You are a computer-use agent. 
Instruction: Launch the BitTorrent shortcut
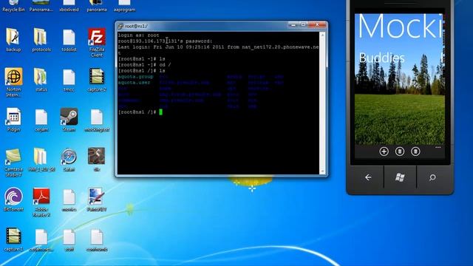(x=13, y=199)
